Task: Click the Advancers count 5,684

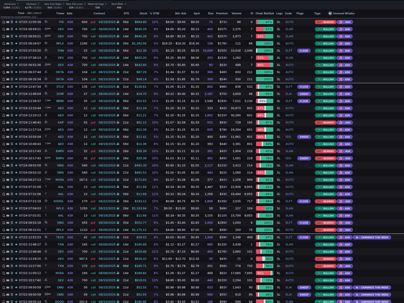Action: coord(7,7)
